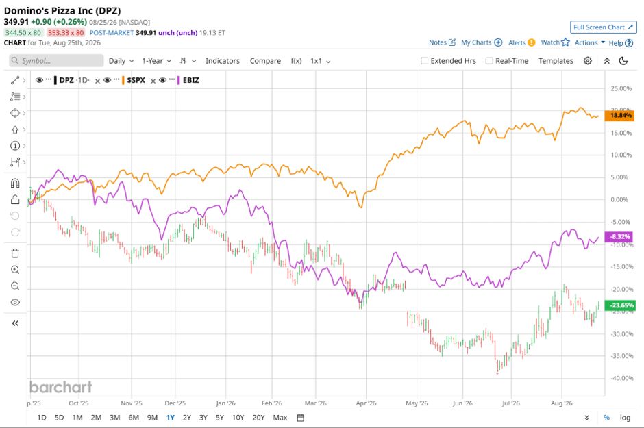Toggle visibility eye for $SPX series
This screenshot has height=428, width=644.
[107, 80]
